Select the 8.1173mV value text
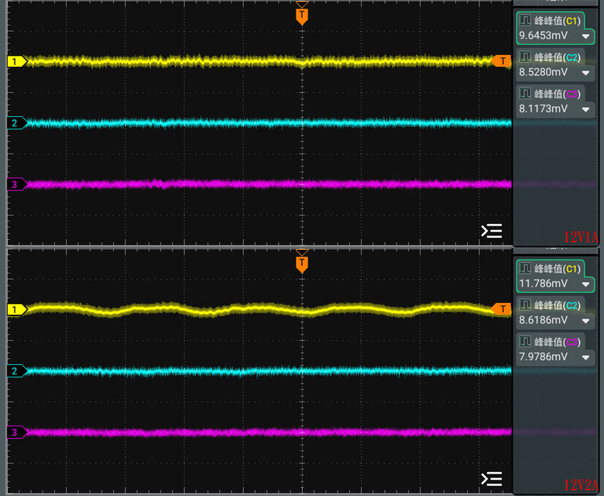 [543, 108]
